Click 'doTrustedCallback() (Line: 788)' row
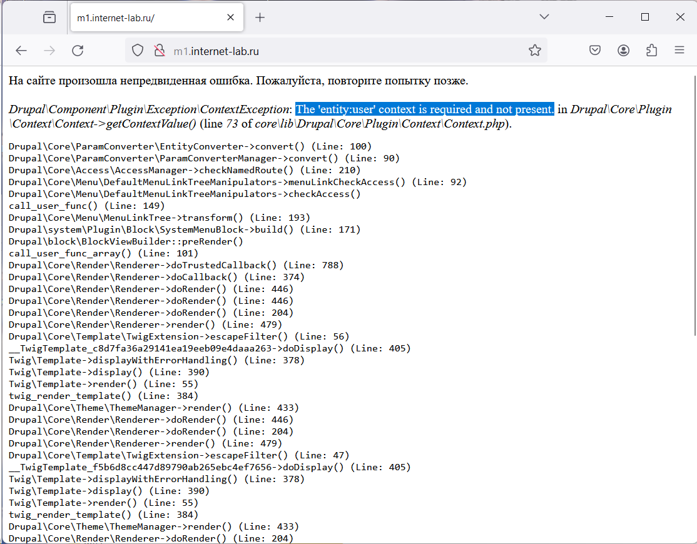Image resolution: width=697 pixels, height=544 pixels. point(176,266)
